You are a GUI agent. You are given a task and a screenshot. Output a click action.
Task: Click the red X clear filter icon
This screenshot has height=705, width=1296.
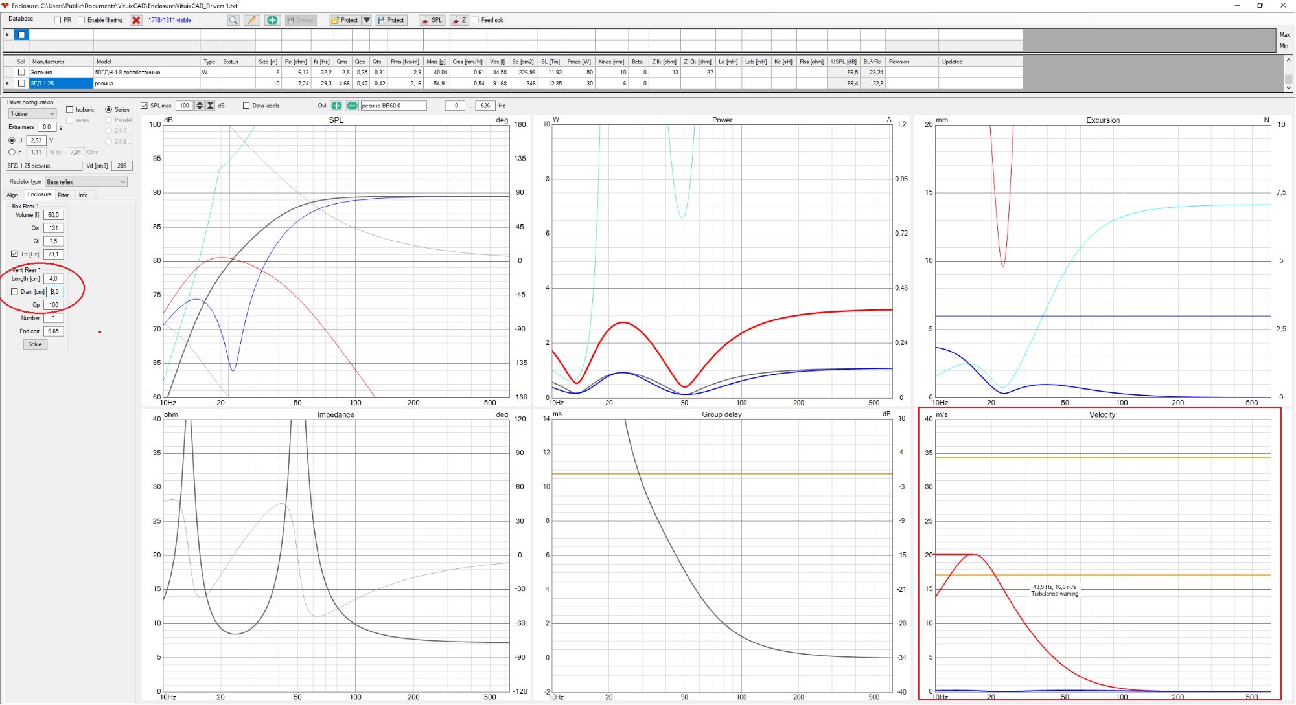click(136, 20)
